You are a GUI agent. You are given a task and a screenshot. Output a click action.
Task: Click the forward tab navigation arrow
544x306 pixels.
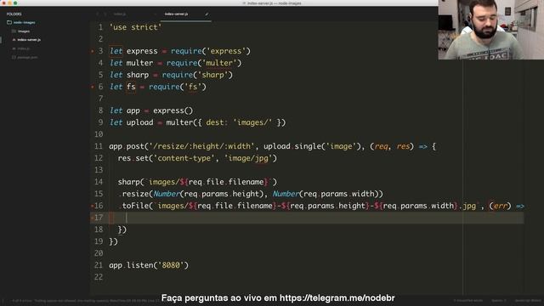105,14
